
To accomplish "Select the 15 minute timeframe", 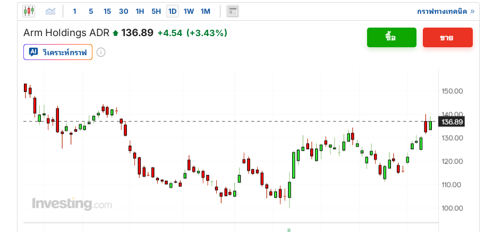I will 107,12.
